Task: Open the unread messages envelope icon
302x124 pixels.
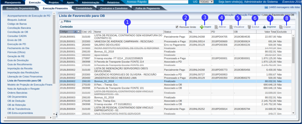Action: click(266, 8)
